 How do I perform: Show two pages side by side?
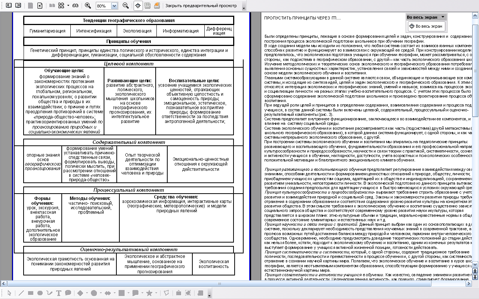[x=52, y=6]
